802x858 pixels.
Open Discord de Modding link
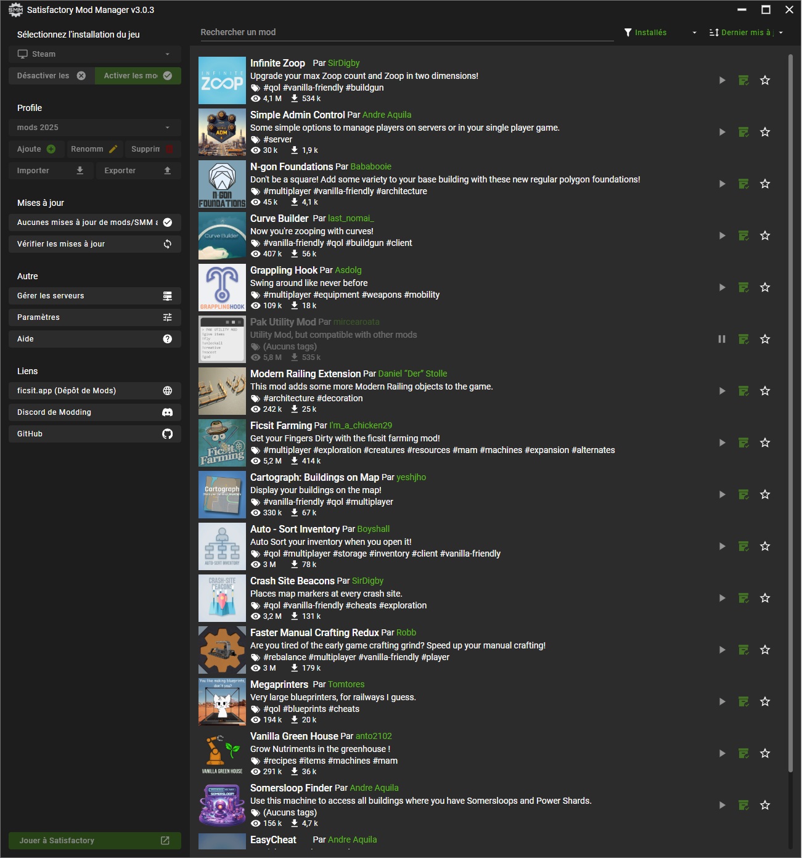[95, 412]
